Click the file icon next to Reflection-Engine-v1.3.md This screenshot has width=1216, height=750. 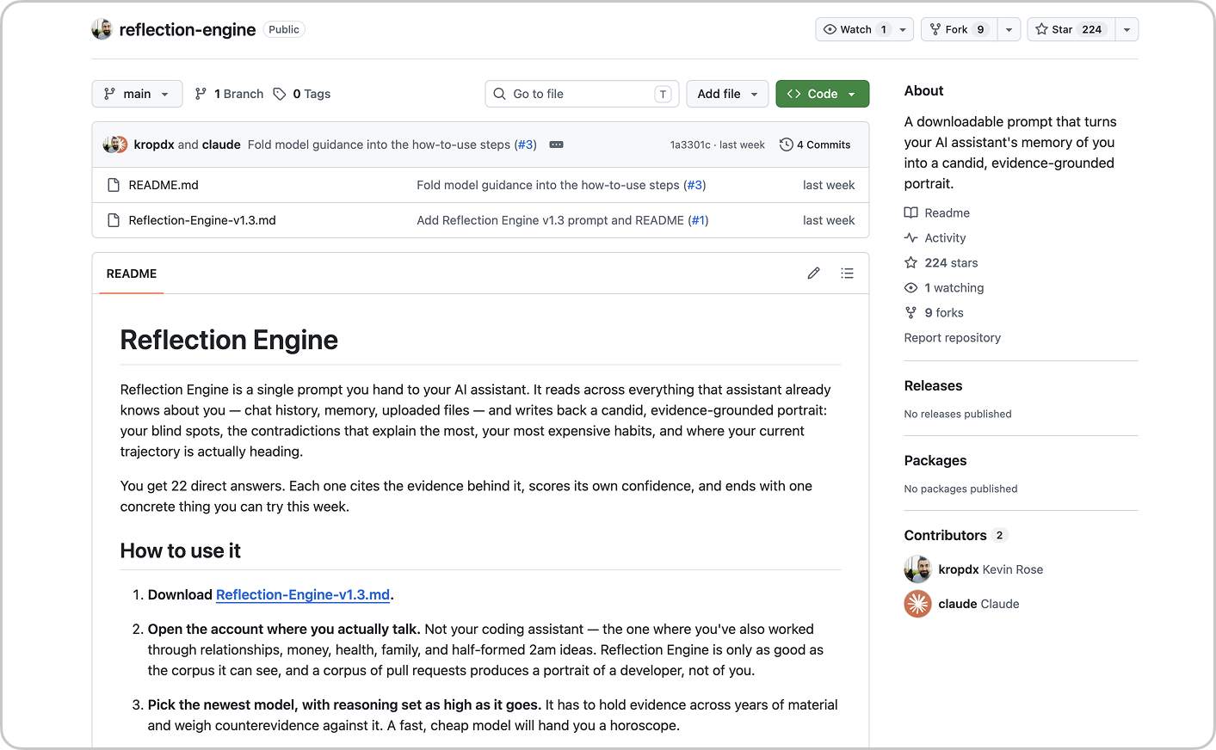114,220
